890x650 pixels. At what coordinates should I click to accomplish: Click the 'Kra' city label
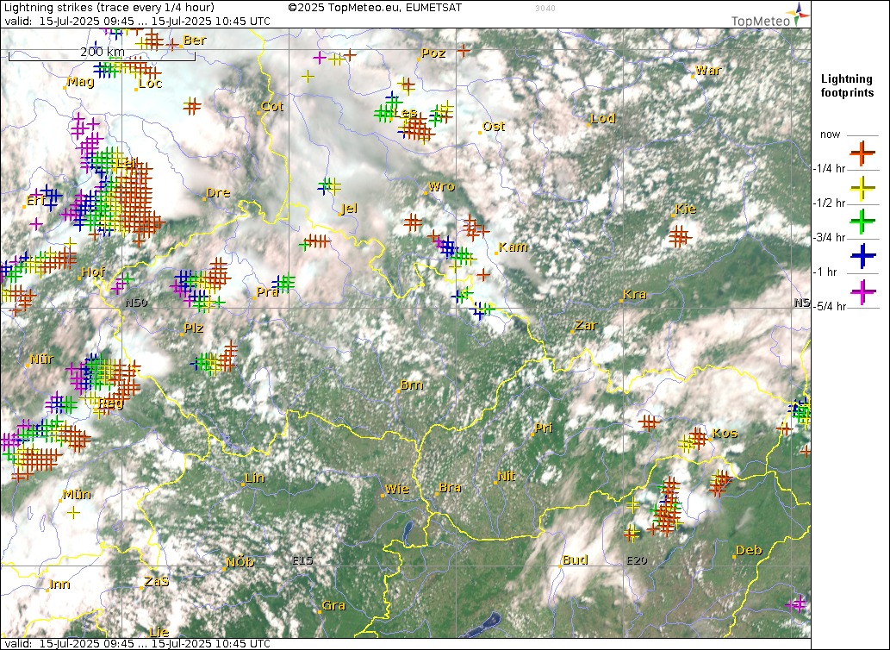[635, 295]
